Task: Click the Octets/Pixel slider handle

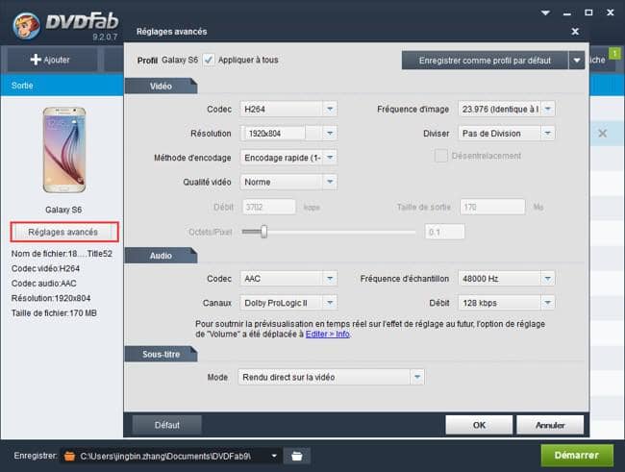Action: (x=263, y=232)
